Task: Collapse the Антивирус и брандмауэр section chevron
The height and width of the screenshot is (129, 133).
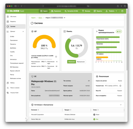Action: click(x=121, y=105)
